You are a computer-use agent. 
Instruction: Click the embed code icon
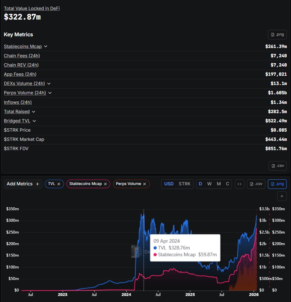(x=239, y=184)
